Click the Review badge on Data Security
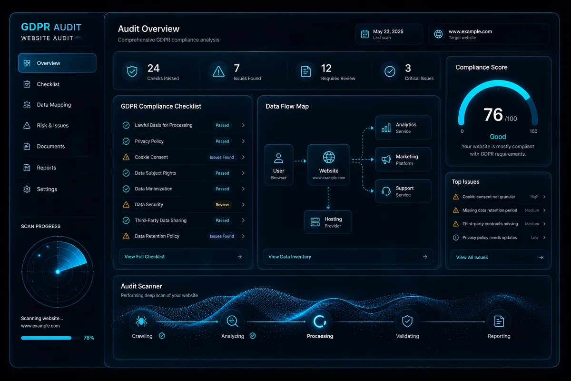Screen dimensions: 571x381 222,205
